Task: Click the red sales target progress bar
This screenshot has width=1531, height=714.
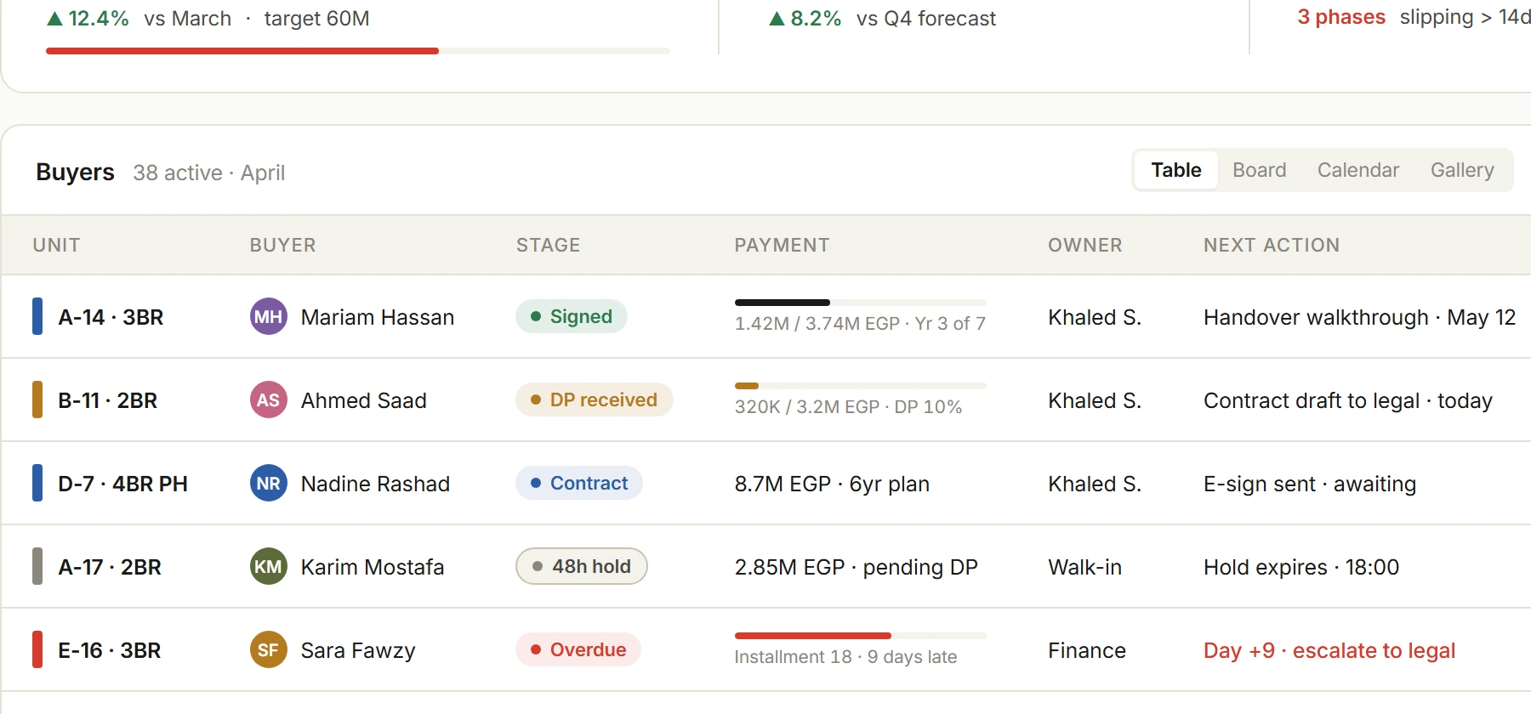Action: 242,51
